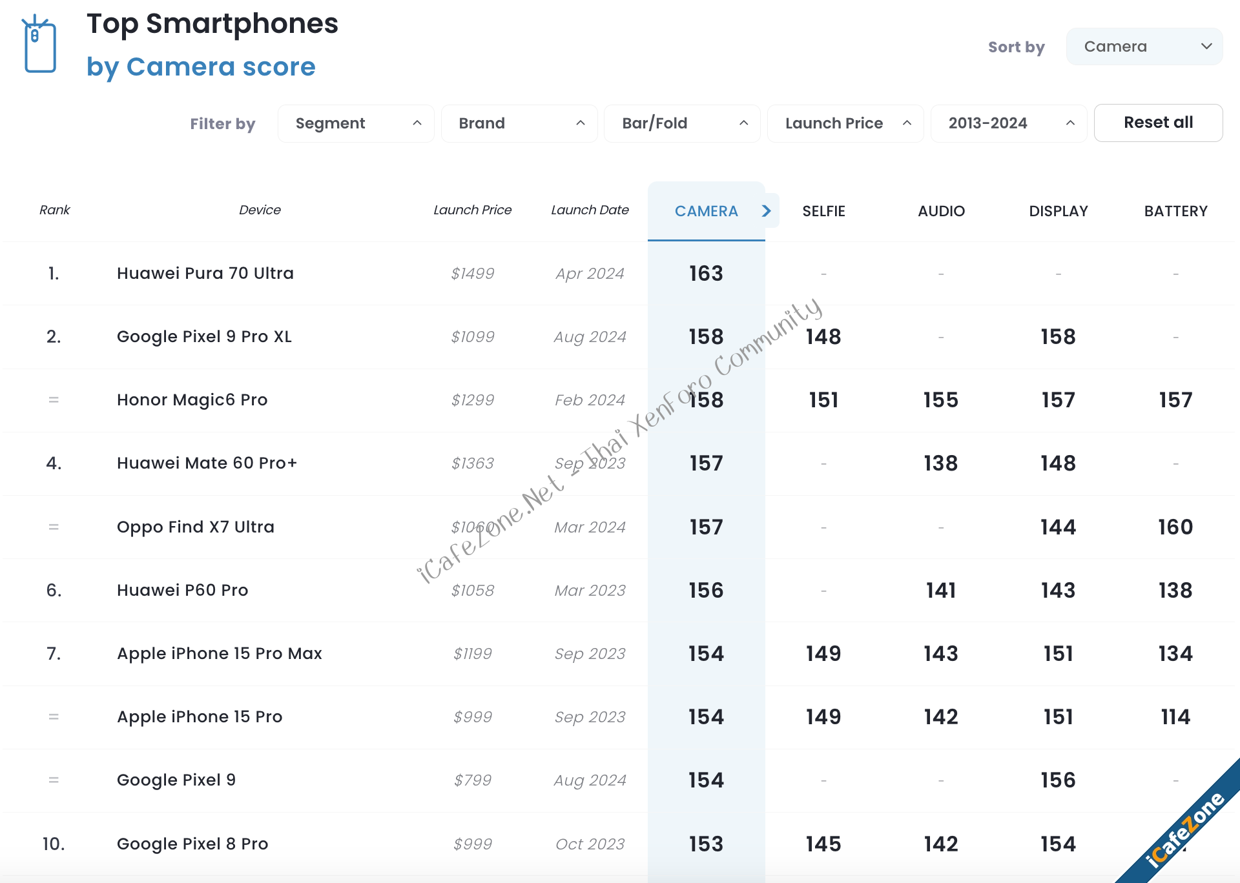1240x883 pixels.
Task: Click battery score 157 for Honor Magic6 Pro
Action: point(1175,400)
